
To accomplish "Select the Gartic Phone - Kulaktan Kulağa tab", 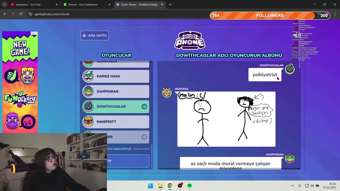I will [140, 5].
